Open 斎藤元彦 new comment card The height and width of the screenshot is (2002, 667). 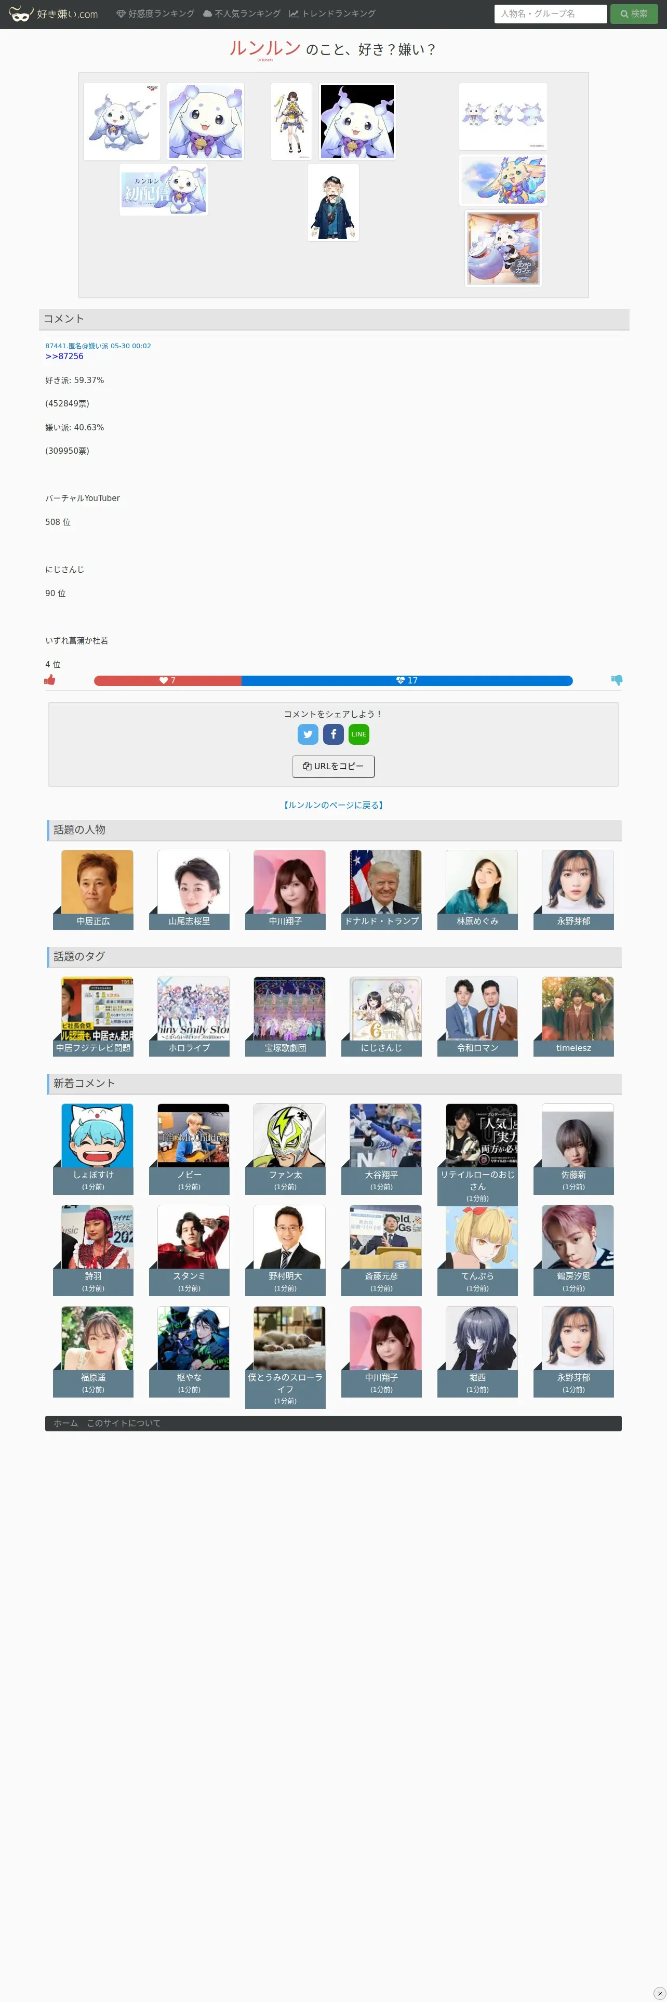pos(381,1250)
